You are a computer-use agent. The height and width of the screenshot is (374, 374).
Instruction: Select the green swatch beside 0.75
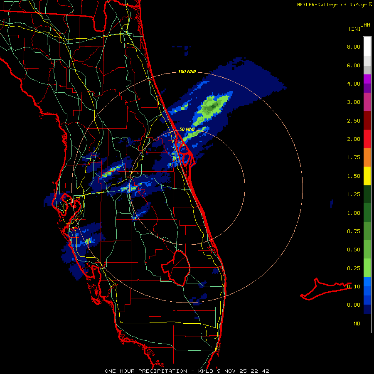tap(367, 231)
